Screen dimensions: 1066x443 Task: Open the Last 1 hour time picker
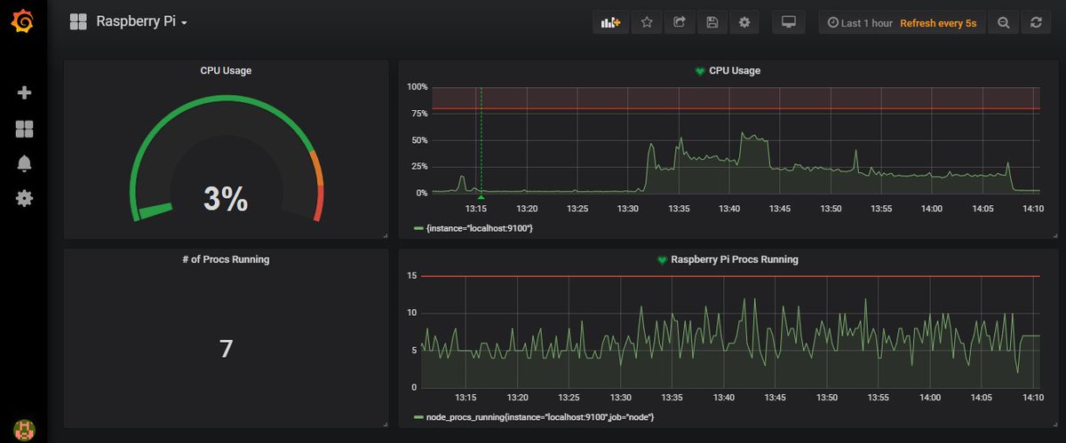point(860,23)
